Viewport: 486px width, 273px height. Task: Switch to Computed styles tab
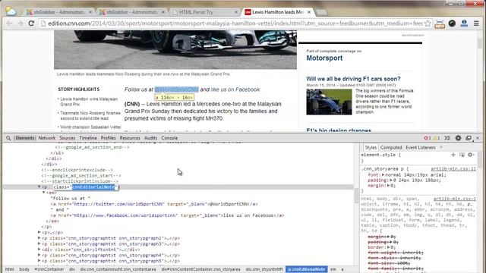pyautogui.click(x=391, y=148)
